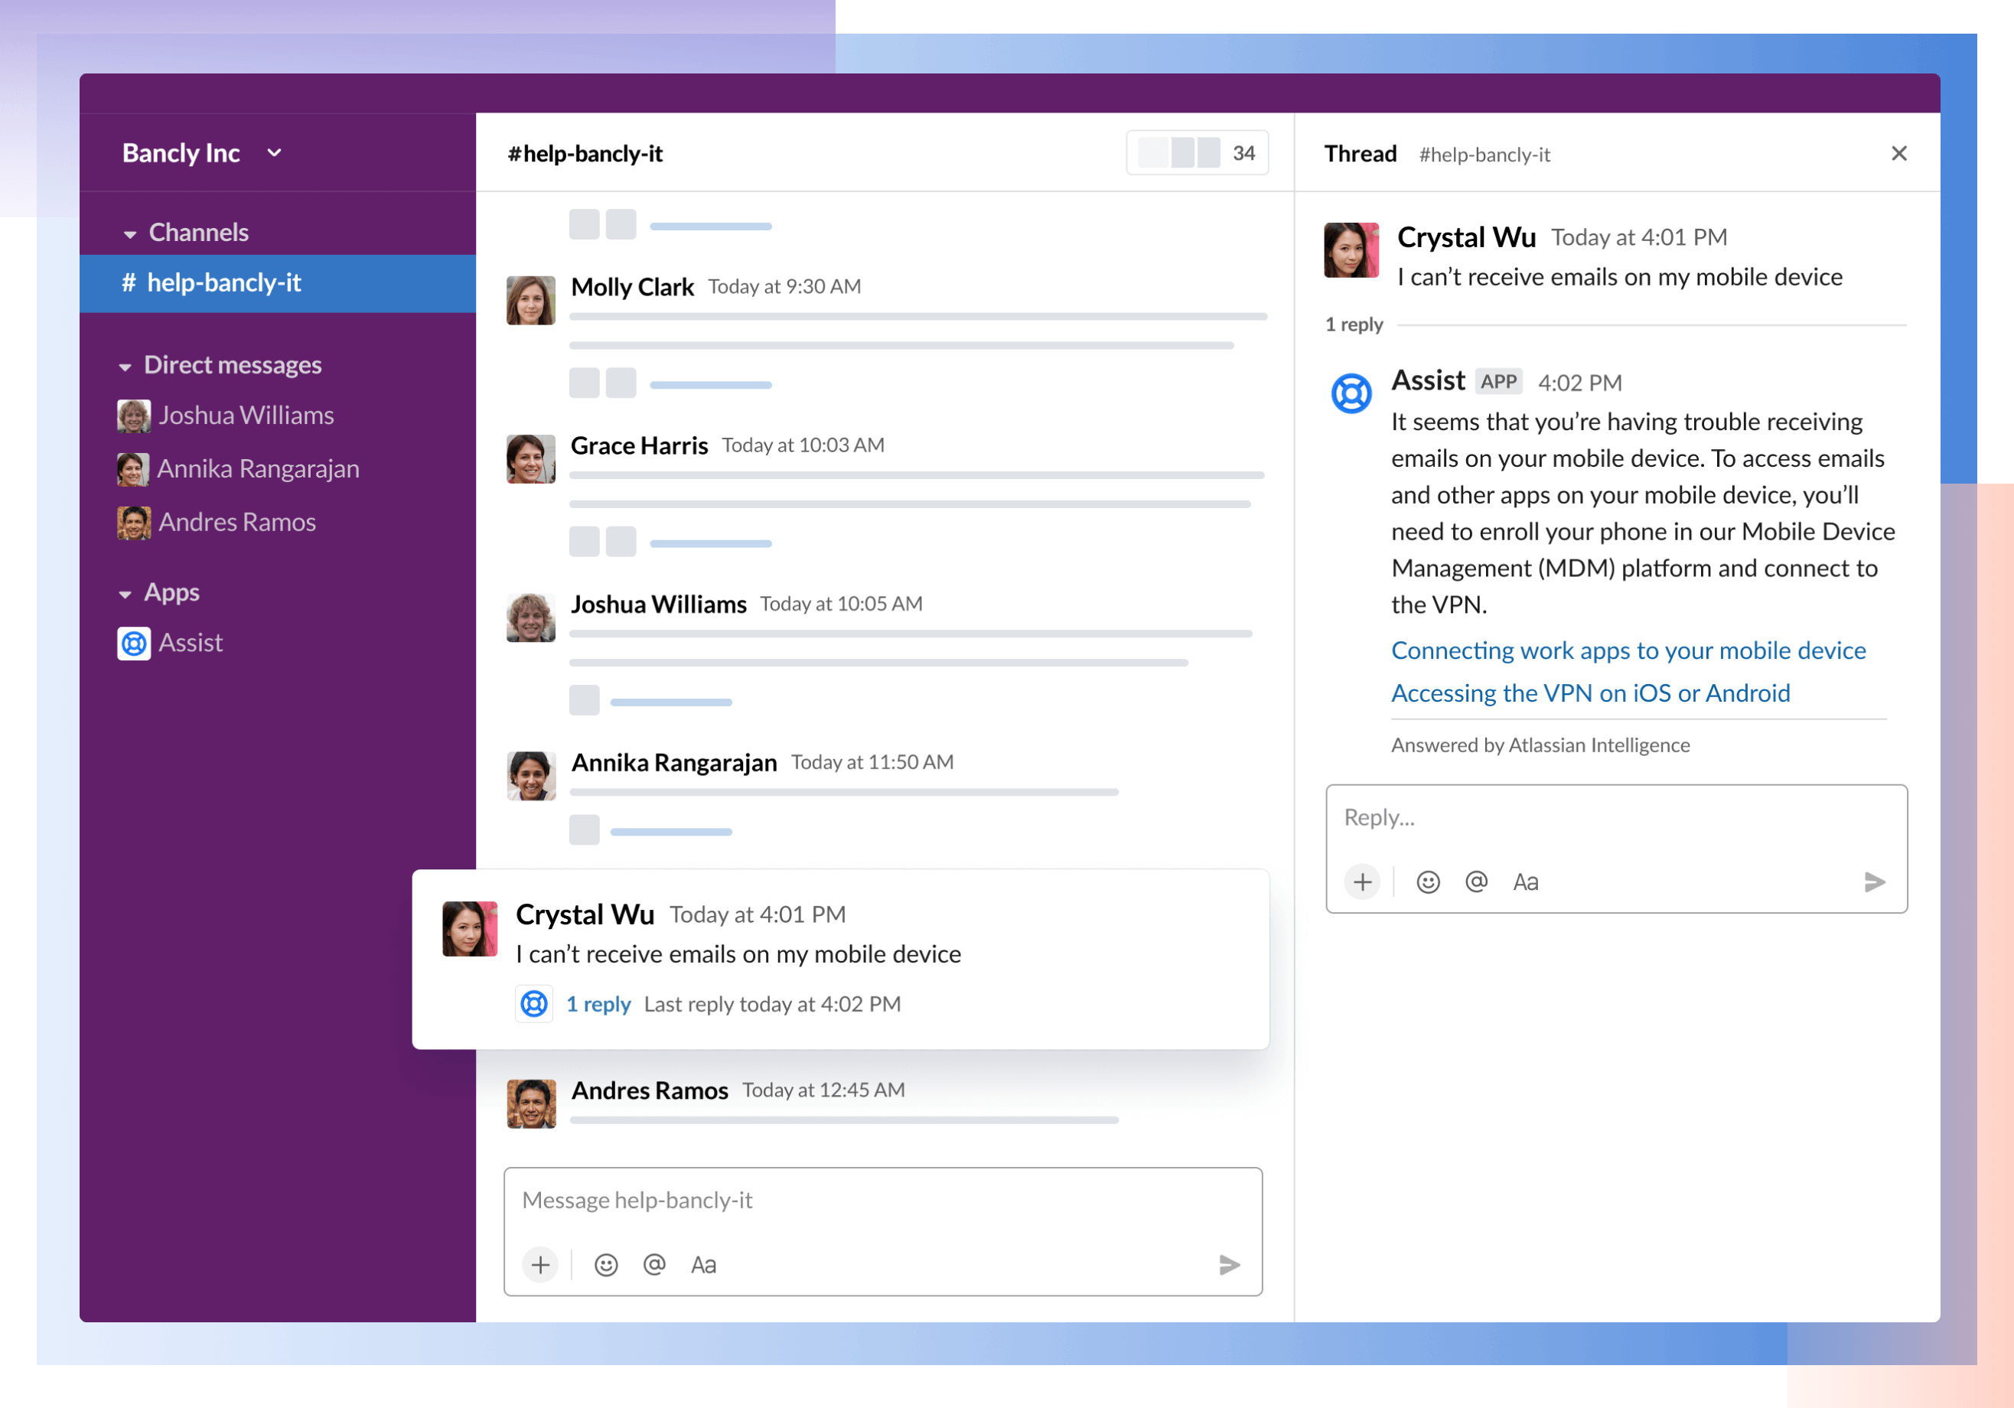Viewport: 2014px width, 1408px height.
Task: Open the Accessing the VPN on iOS link
Action: [x=1590, y=693]
